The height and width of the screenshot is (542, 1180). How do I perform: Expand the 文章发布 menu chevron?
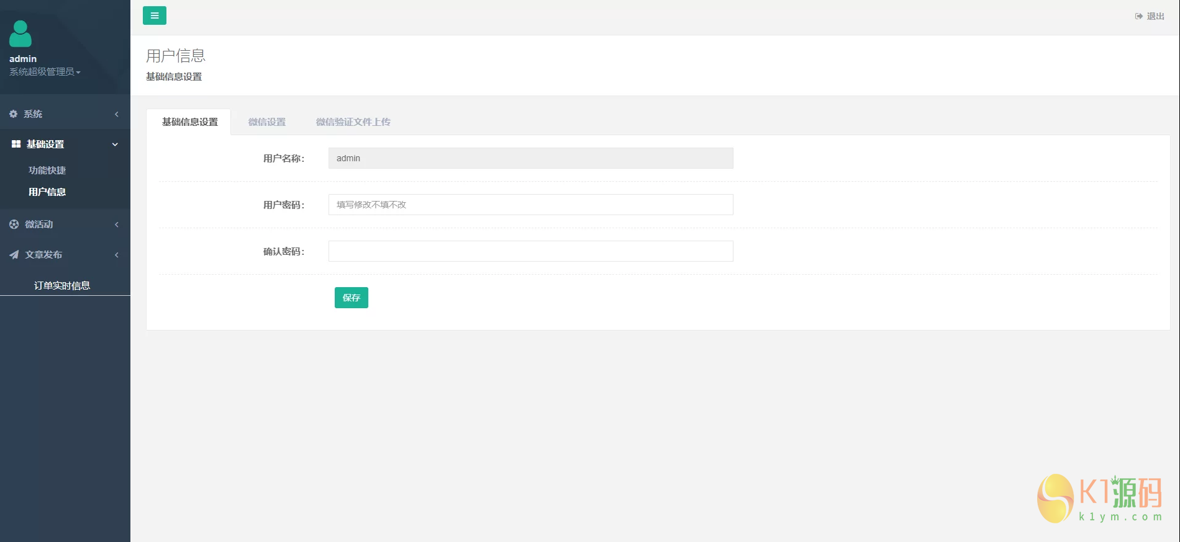coord(117,255)
